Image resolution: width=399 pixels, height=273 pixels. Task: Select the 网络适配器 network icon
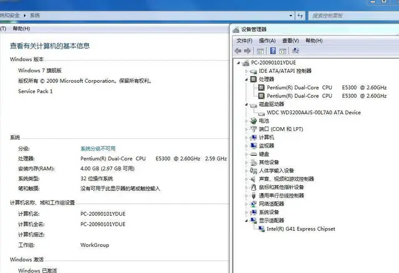[254, 204]
